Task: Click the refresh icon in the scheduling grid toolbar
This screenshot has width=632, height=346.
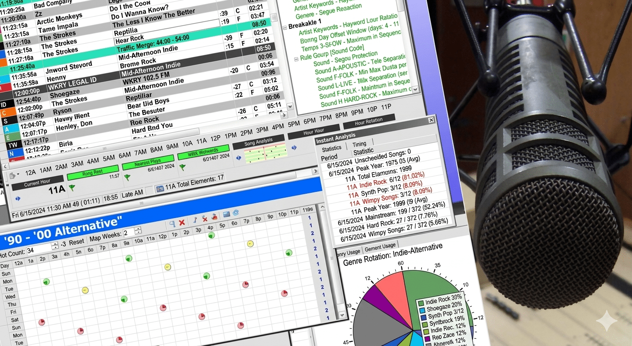Action: pyautogui.click(x=235, y=213)
